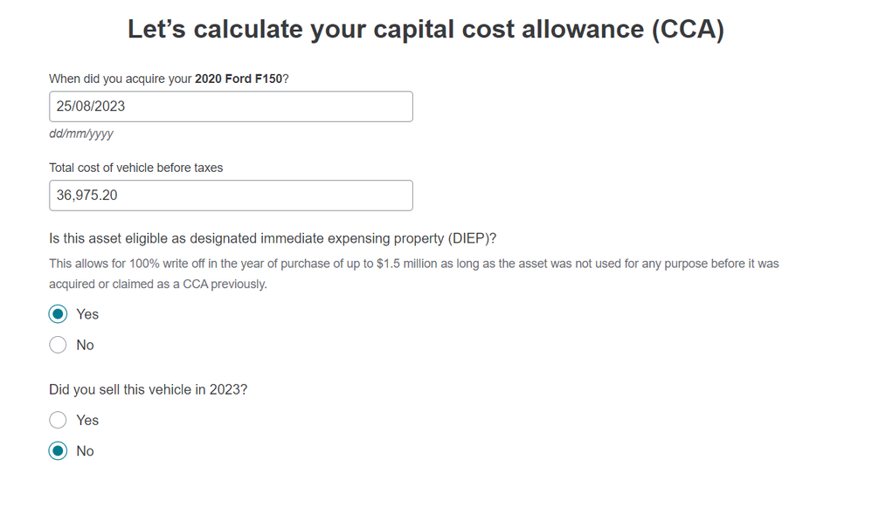Screen dimensions: 872x508
Task: Click 'Total cost of vehicle before taxes' label
Action: click(x=135, y=168)
